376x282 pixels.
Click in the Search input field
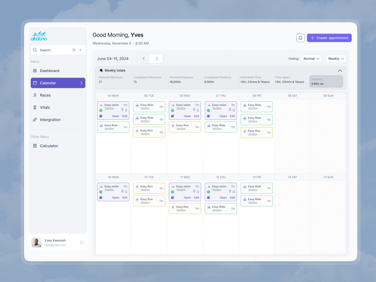pos(58,50)
